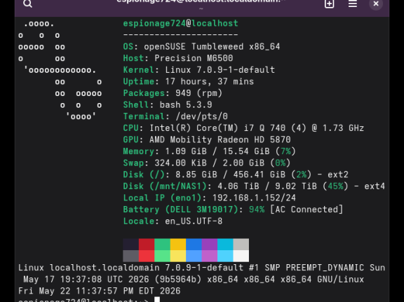The image size is (404, 302).
Task: Click 'AMD Mobility Radeon HD 5870' GPU text
Action: 220,139
